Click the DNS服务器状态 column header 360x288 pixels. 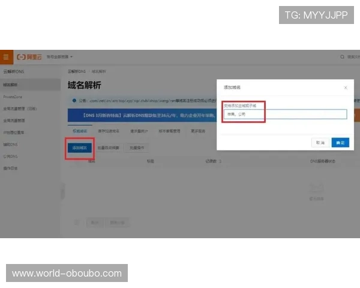(323, 161)
